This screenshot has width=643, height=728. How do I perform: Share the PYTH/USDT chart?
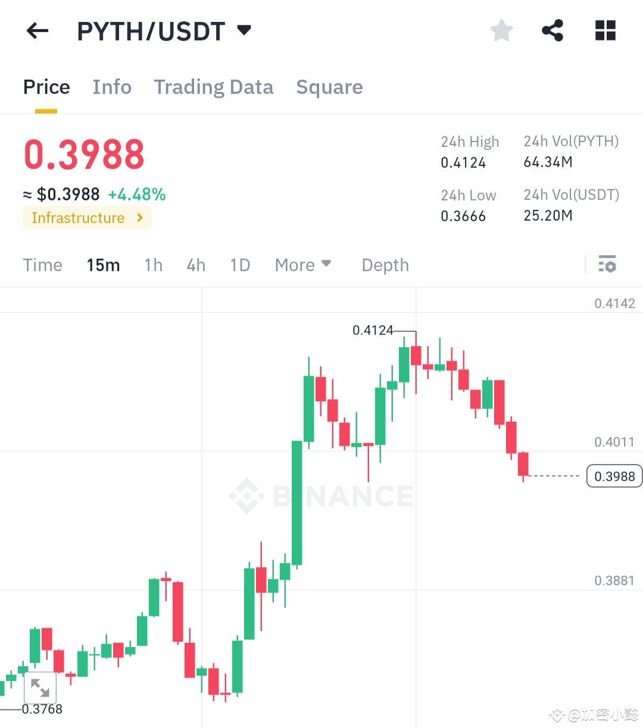click(x=553, y=30)
